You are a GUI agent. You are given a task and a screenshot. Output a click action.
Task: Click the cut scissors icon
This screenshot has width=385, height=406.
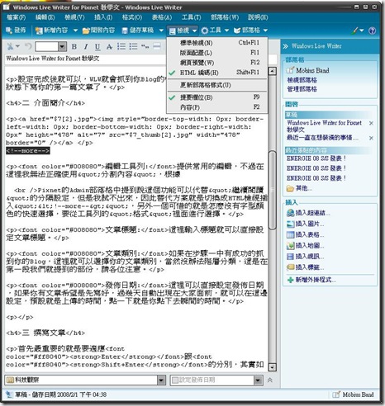(x=10, y=46)
